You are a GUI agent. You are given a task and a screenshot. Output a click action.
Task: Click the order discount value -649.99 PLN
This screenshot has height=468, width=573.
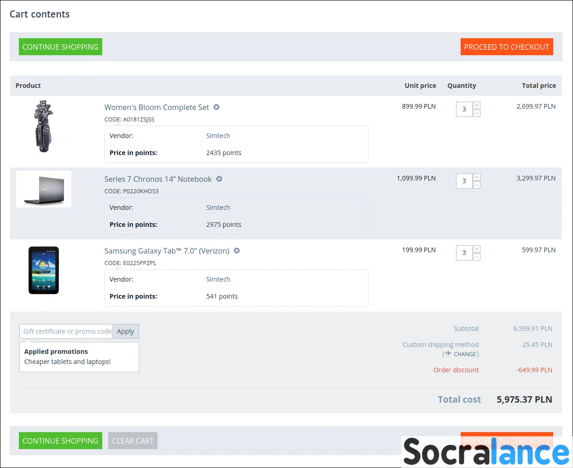click(x=534, y=370)
